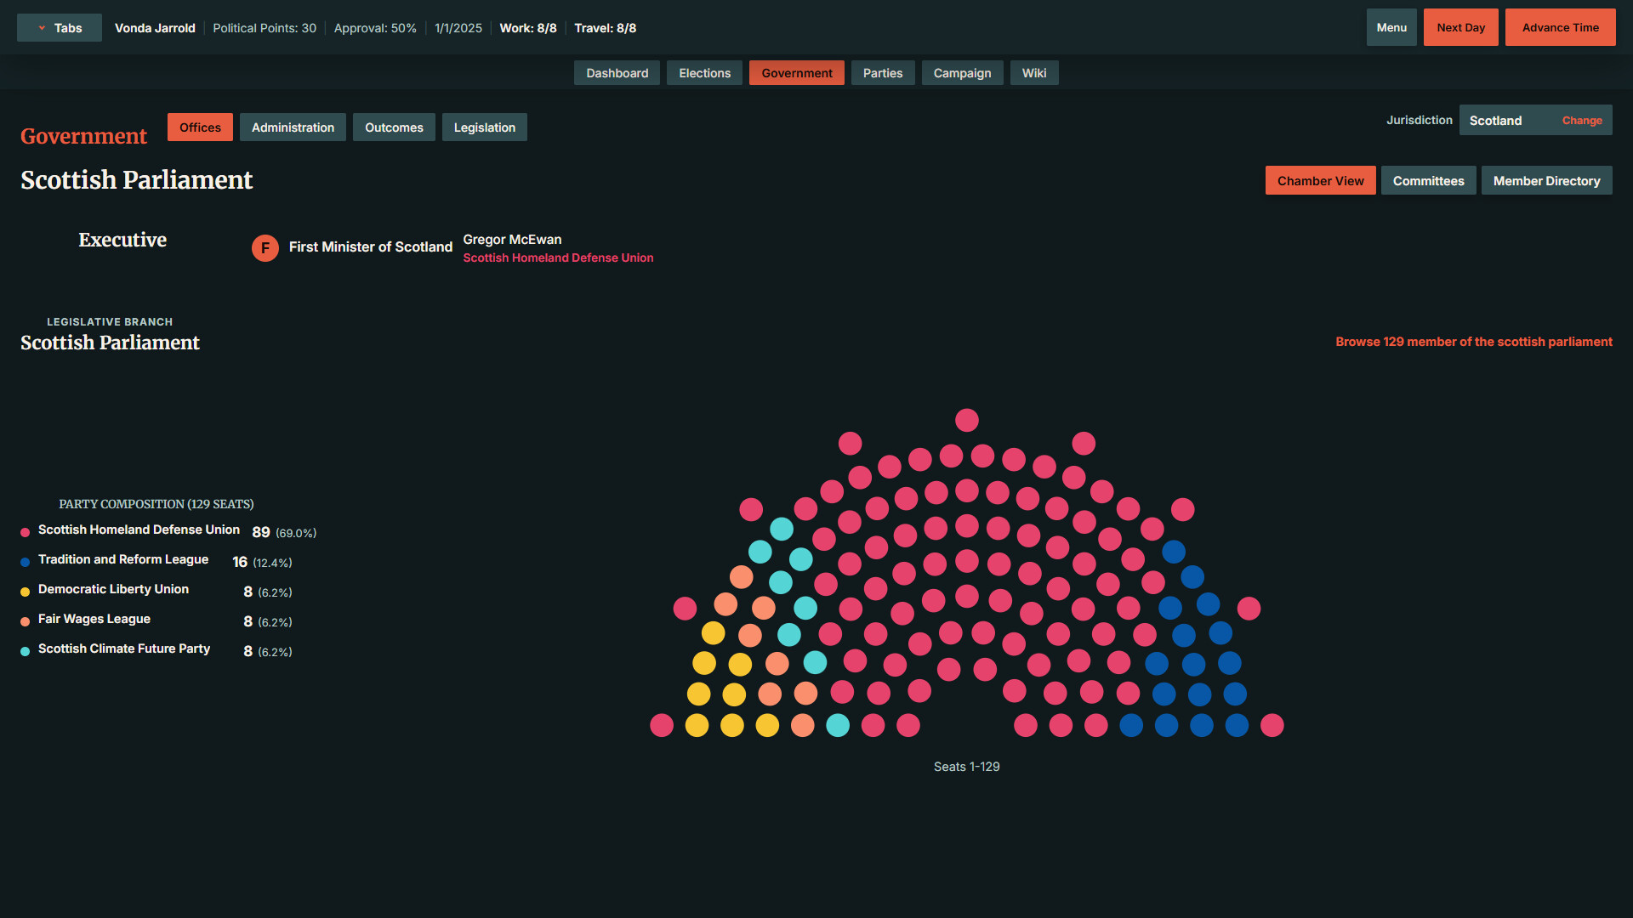Open the Tabs dropdown

click(60, 28)
